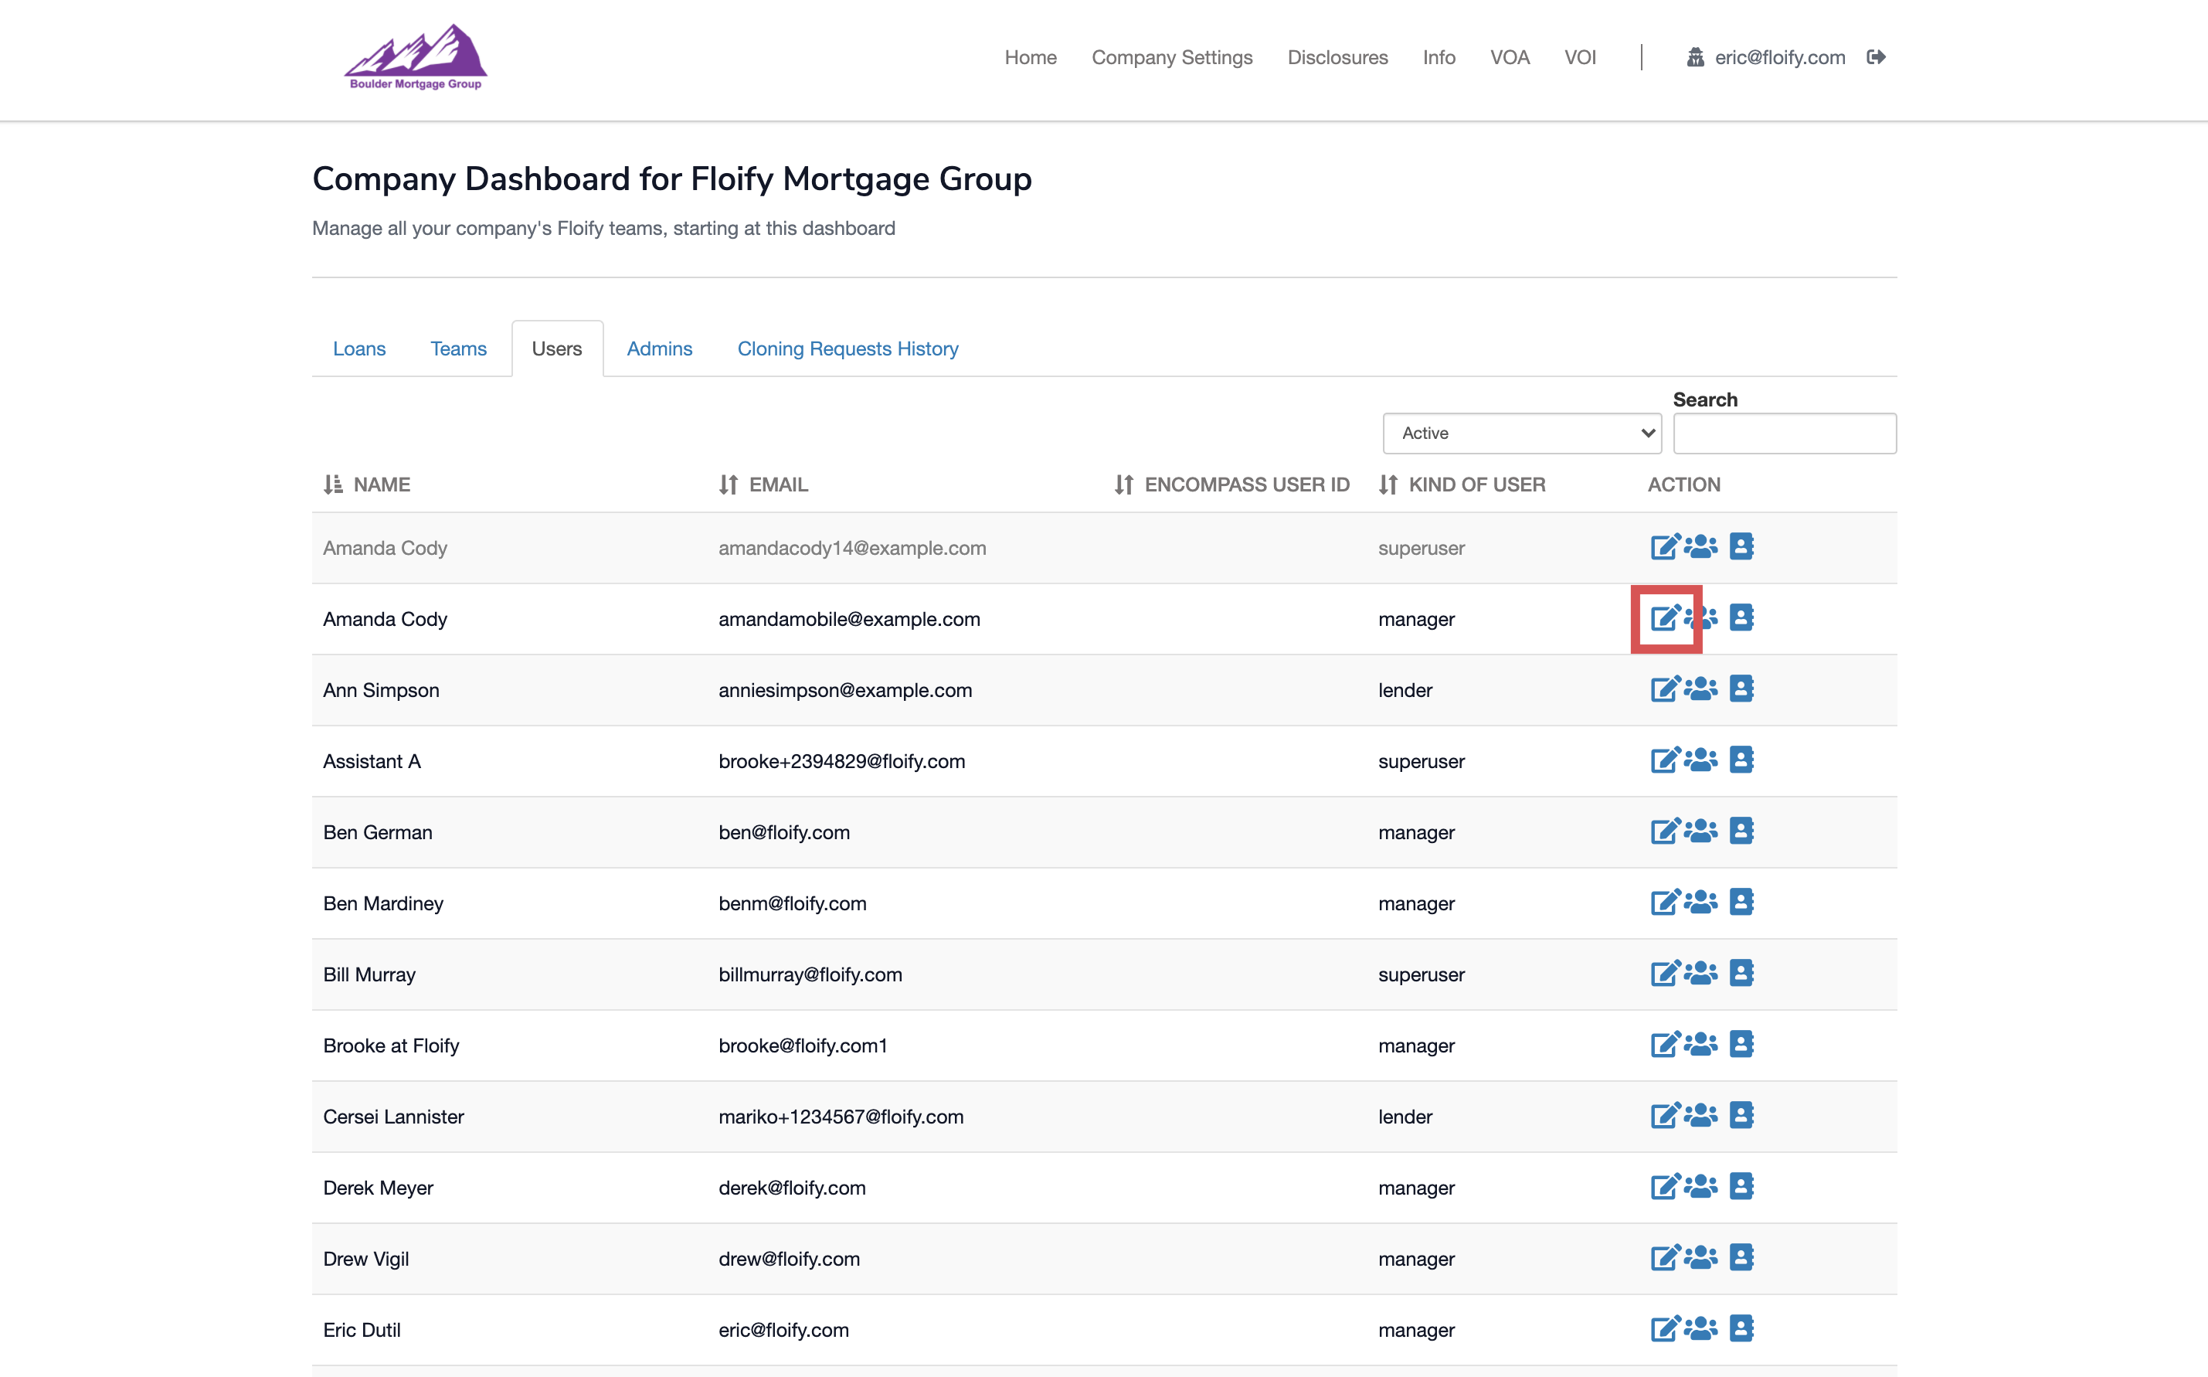Switch to the Loans tab
Image resolution: width=2208 pixels, height=1377 pixels.
point(360,348)
